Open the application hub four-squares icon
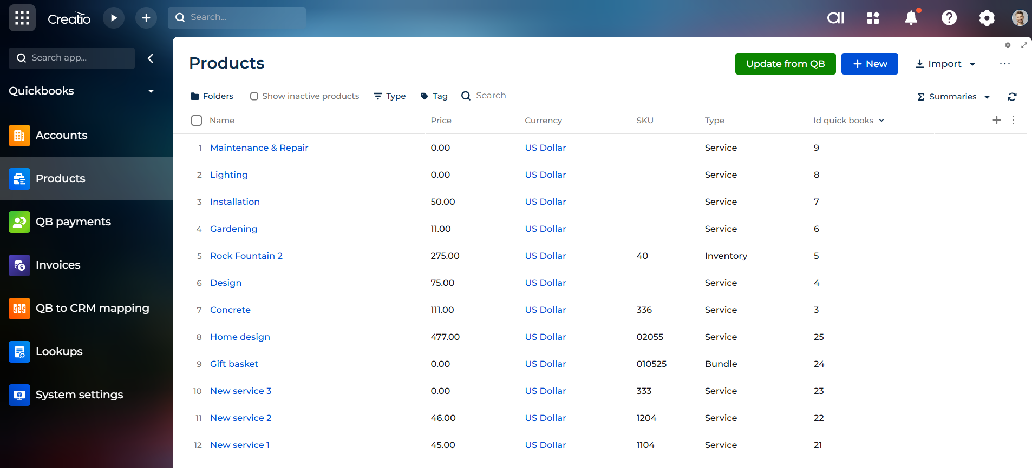The height and width of the screenshot is (468, 1032). [x=873, y=18]
